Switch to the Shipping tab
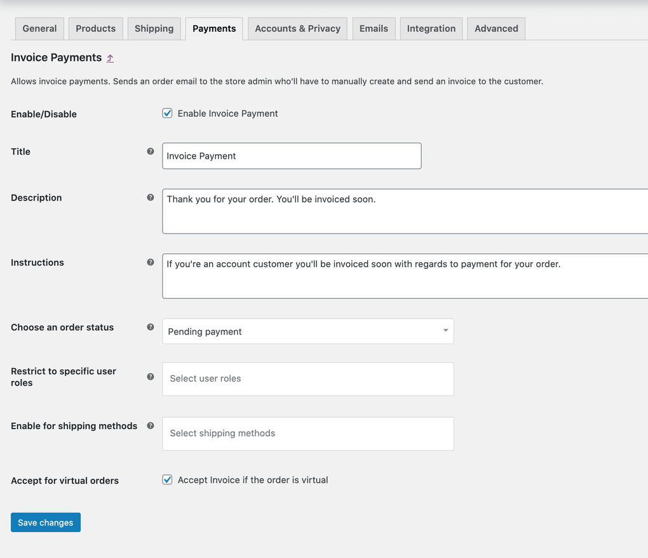Viewport: 648px width, 558px height. (x=154, y=29)
